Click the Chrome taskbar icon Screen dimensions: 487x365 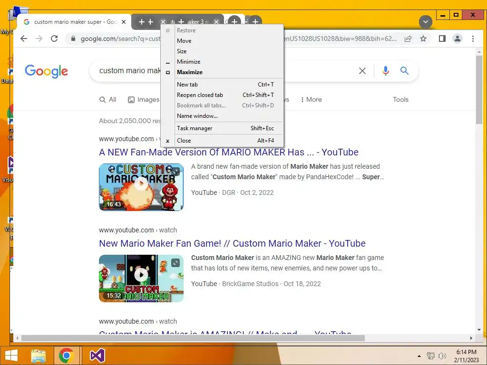tap(66, 355)
